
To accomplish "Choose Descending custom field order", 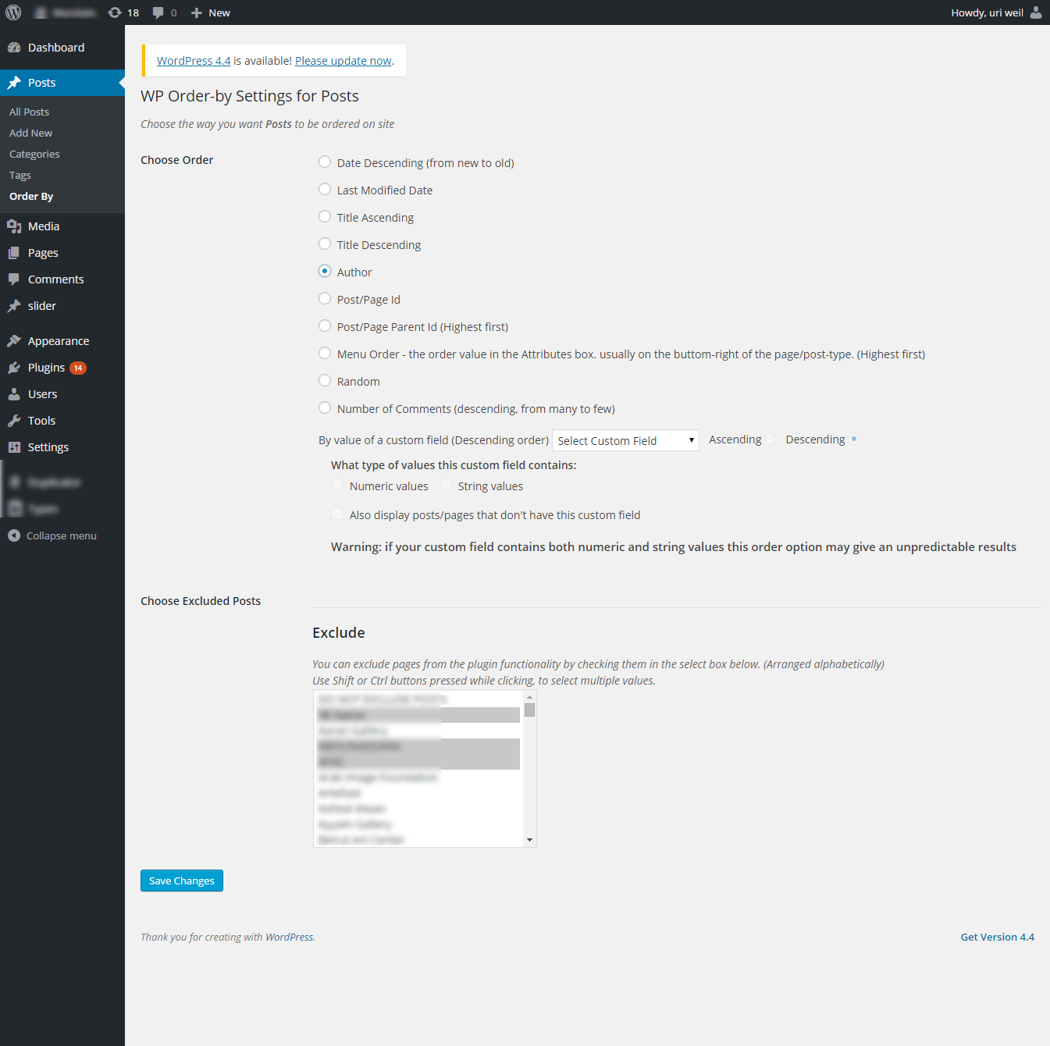I will [x=854, y=439].
